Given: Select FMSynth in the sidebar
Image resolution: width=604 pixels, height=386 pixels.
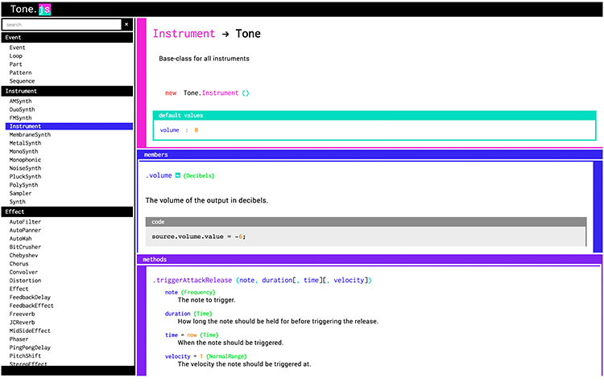Looking at the screenshot, I should pyautogui.click(x=20, y=118).
